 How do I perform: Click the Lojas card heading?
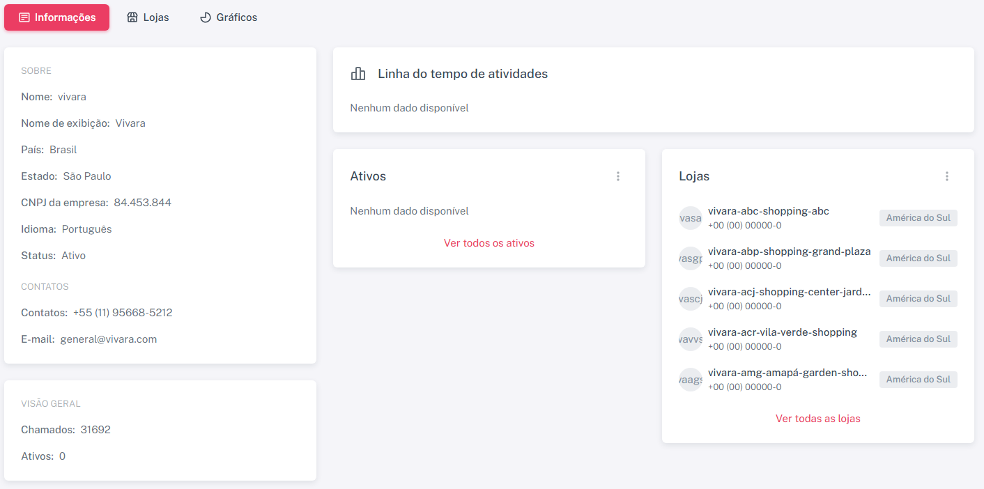point(694,176)
